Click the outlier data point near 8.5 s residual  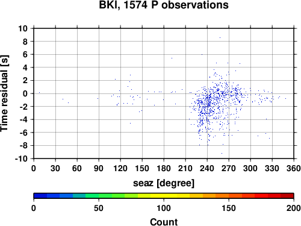click(220, 37)
